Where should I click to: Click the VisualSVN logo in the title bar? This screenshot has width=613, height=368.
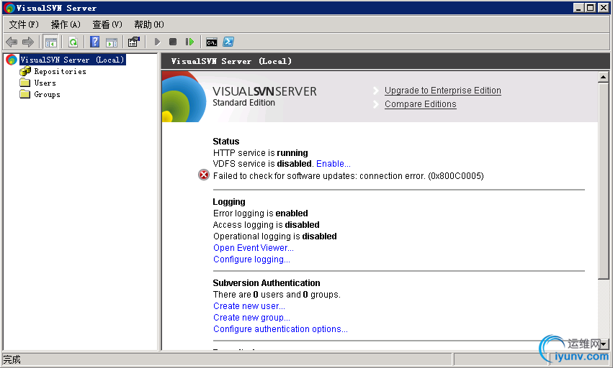(9, 8)
